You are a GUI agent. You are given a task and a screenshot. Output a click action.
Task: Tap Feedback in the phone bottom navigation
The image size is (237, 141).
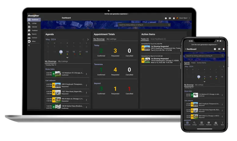click(209, 123)
